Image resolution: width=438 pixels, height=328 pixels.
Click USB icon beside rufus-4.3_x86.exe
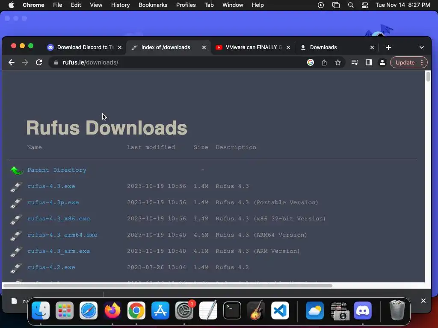pyautogui.click(x=17, y=219)
